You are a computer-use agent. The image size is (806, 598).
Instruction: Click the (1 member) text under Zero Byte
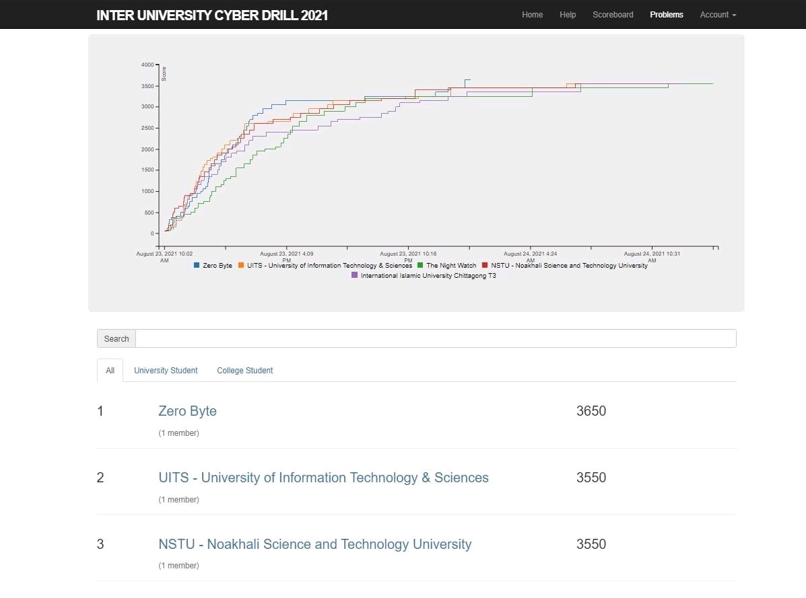point(178,433)
